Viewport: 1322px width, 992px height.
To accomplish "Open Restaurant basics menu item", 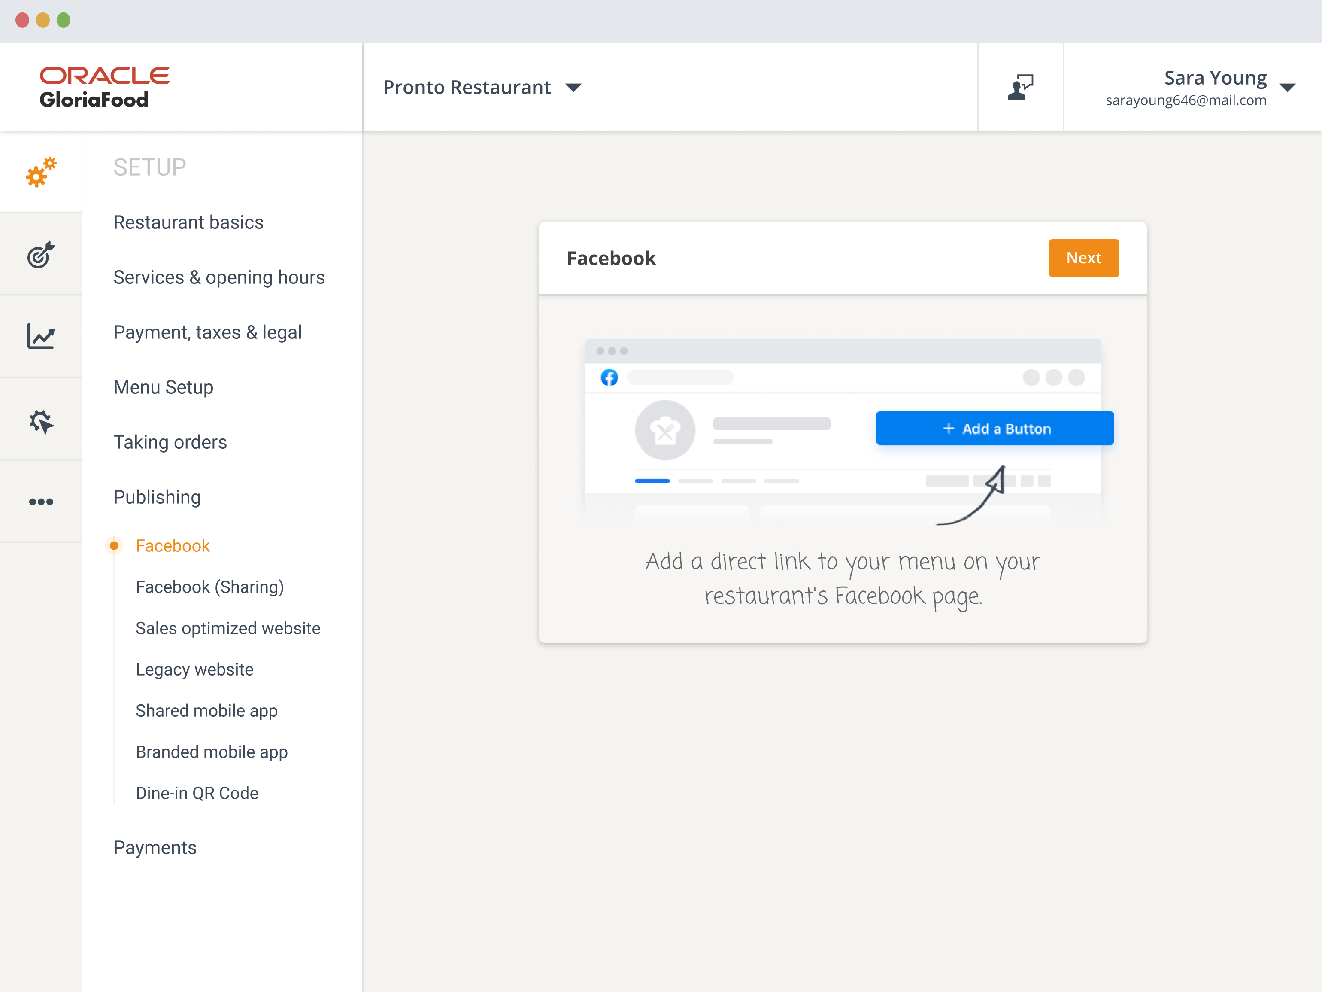I will click(x=188, y=222).
